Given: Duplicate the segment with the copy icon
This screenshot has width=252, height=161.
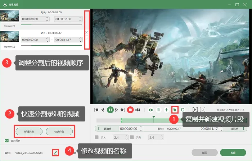Looking at the screenshot, I should click(175, 110).
